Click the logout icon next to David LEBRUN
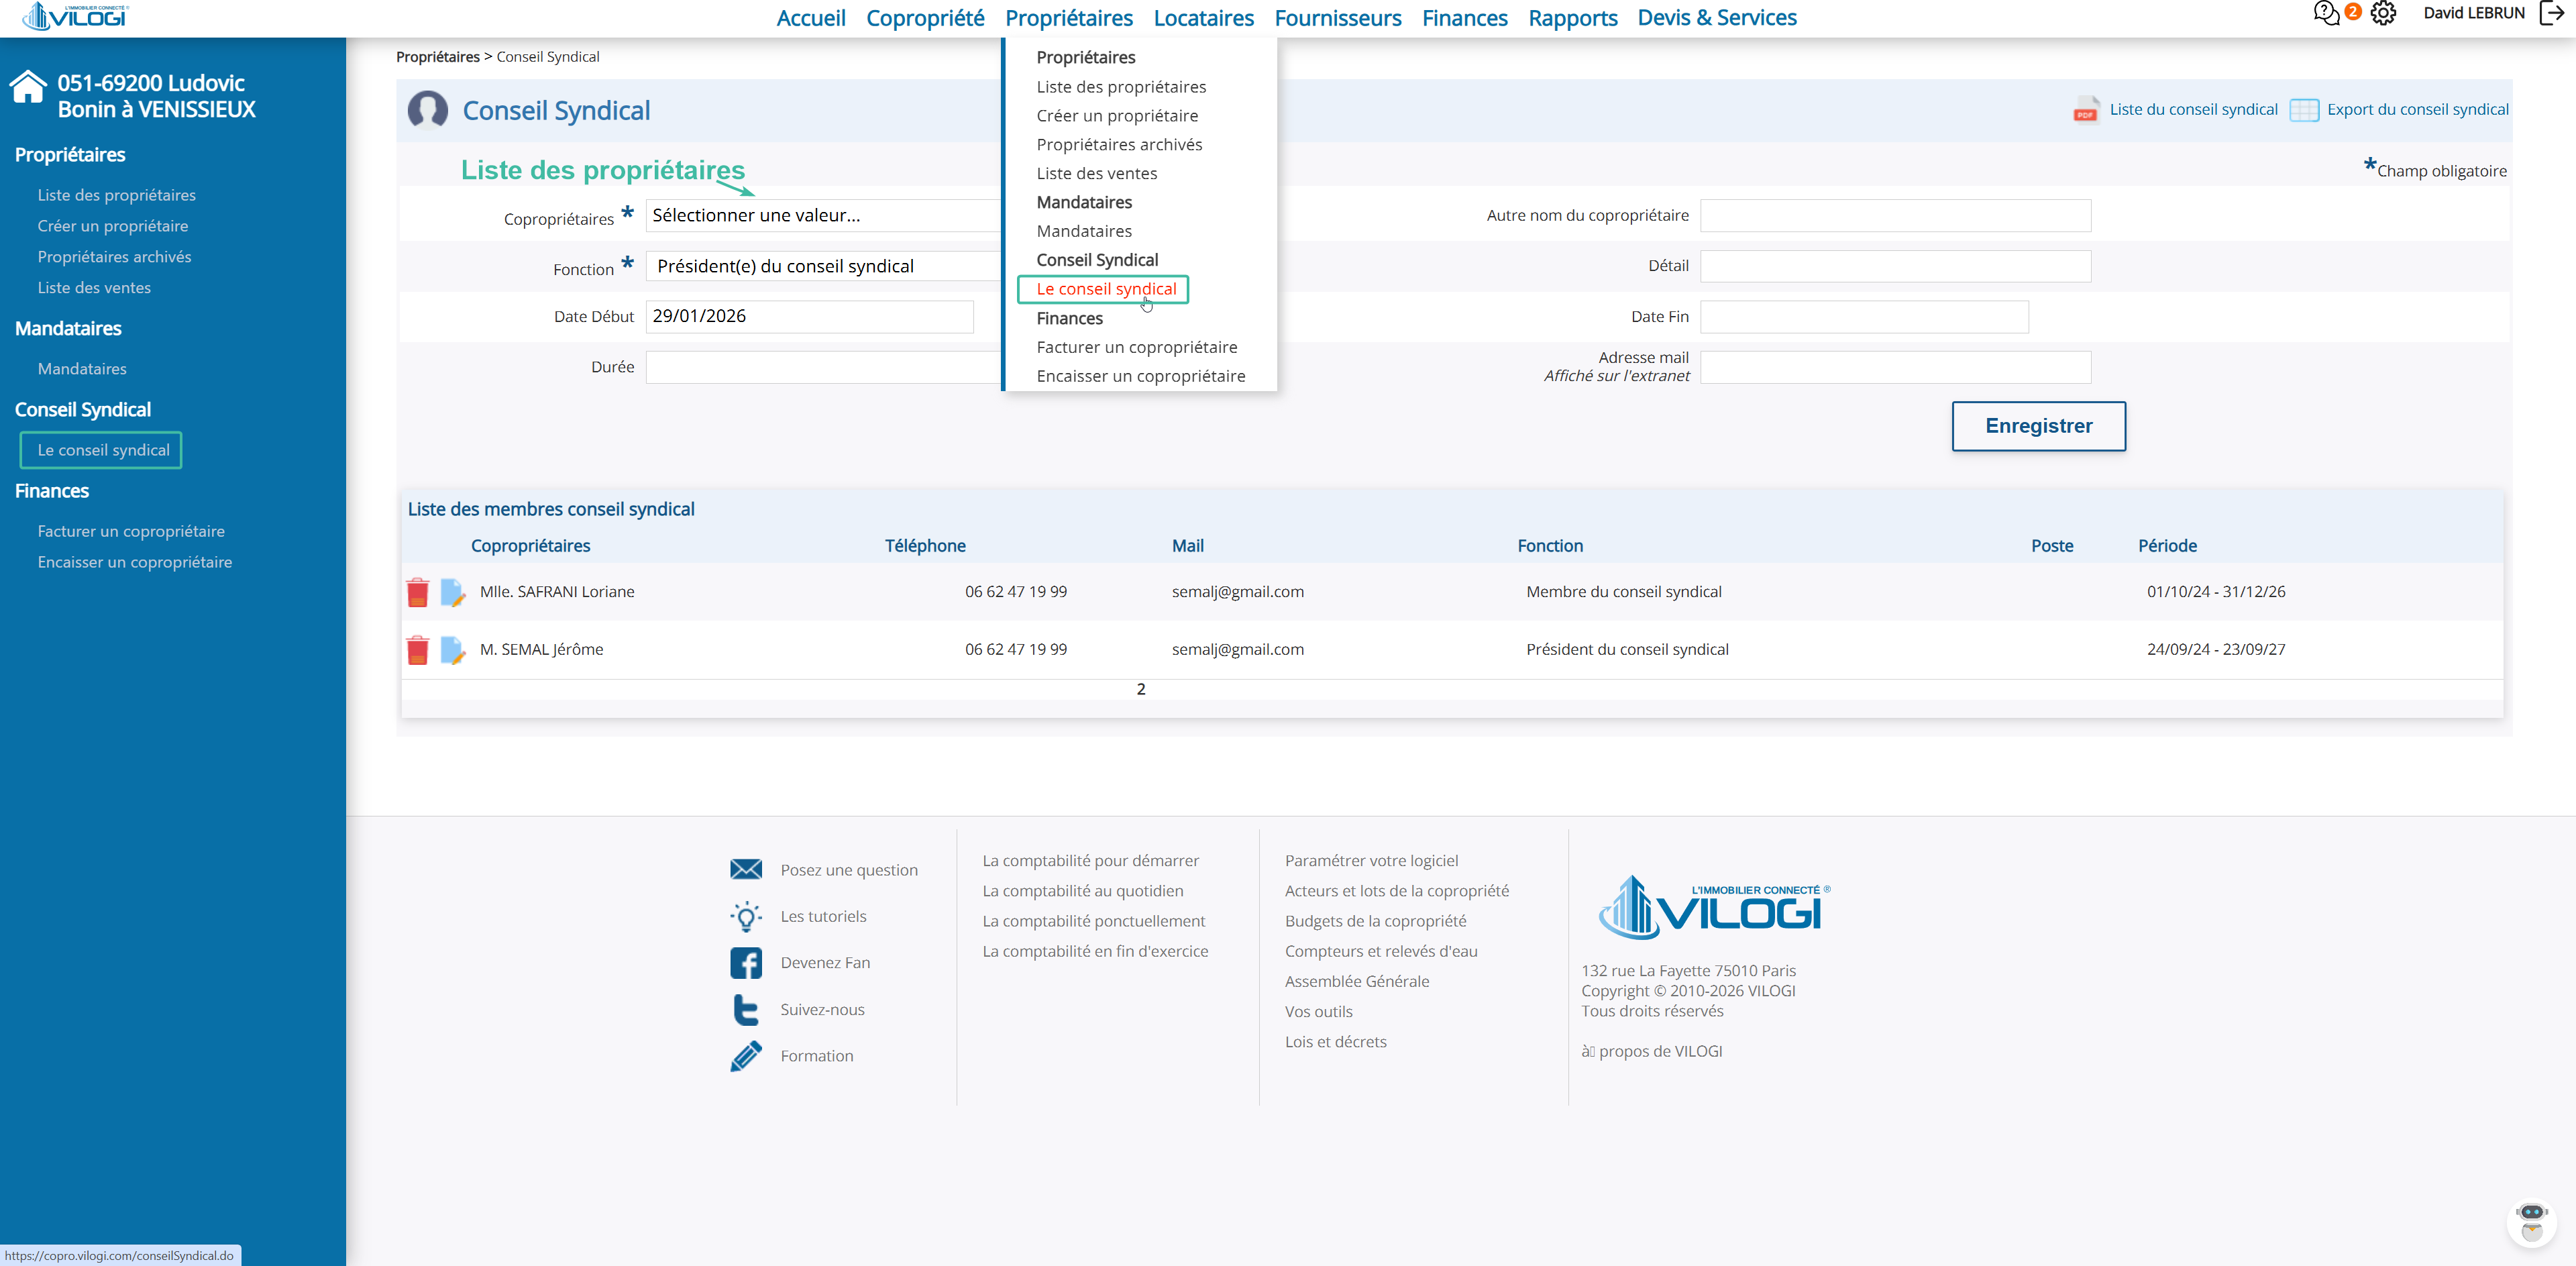The image size is (2576, 1266). tap(2552, 13)
